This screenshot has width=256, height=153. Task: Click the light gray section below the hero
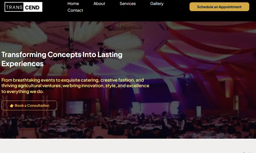(128, 146)
